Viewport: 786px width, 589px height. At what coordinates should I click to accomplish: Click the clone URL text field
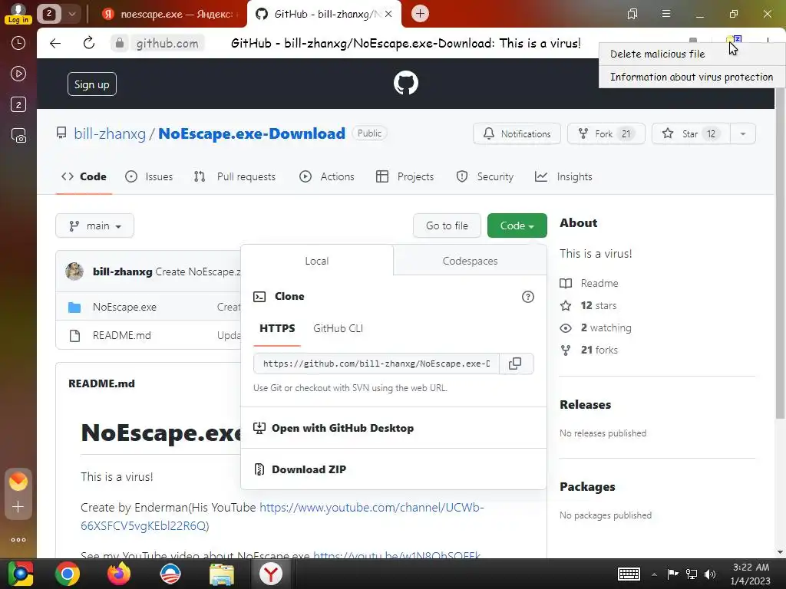[376, 364]
